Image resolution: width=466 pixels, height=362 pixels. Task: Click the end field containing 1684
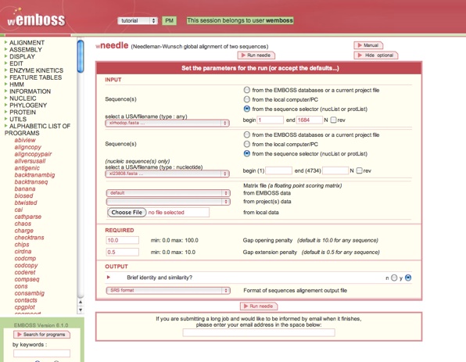click(310, 120)
